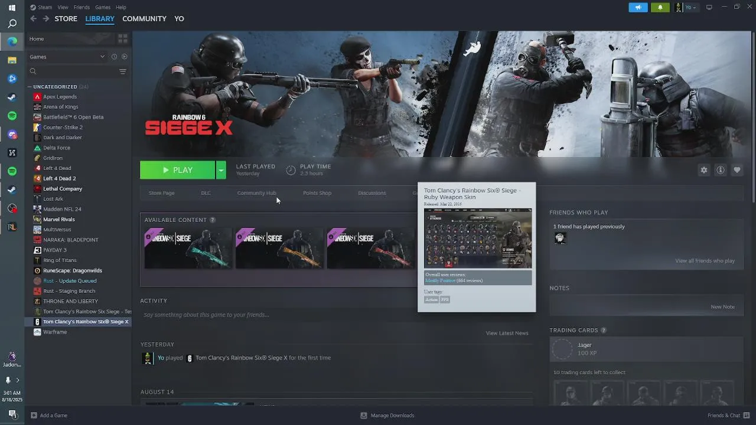Open the Help menu

(121, 7)
